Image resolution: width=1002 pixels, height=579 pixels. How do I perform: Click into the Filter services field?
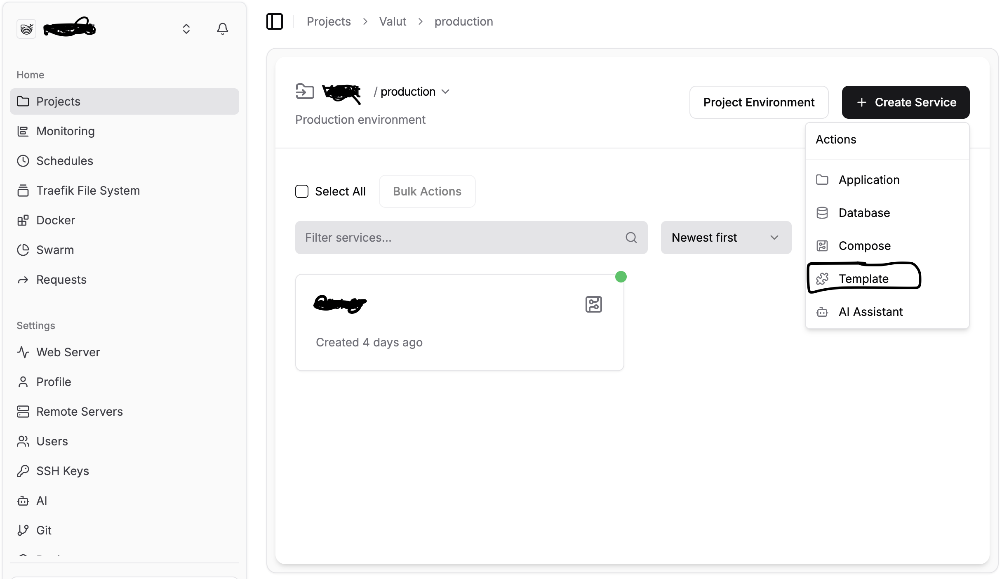click(x=462, y=238)
